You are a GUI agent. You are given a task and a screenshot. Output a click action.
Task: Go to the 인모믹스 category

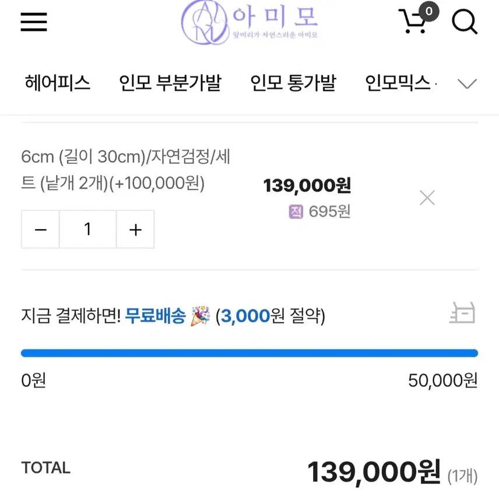(x=398, y=83)
